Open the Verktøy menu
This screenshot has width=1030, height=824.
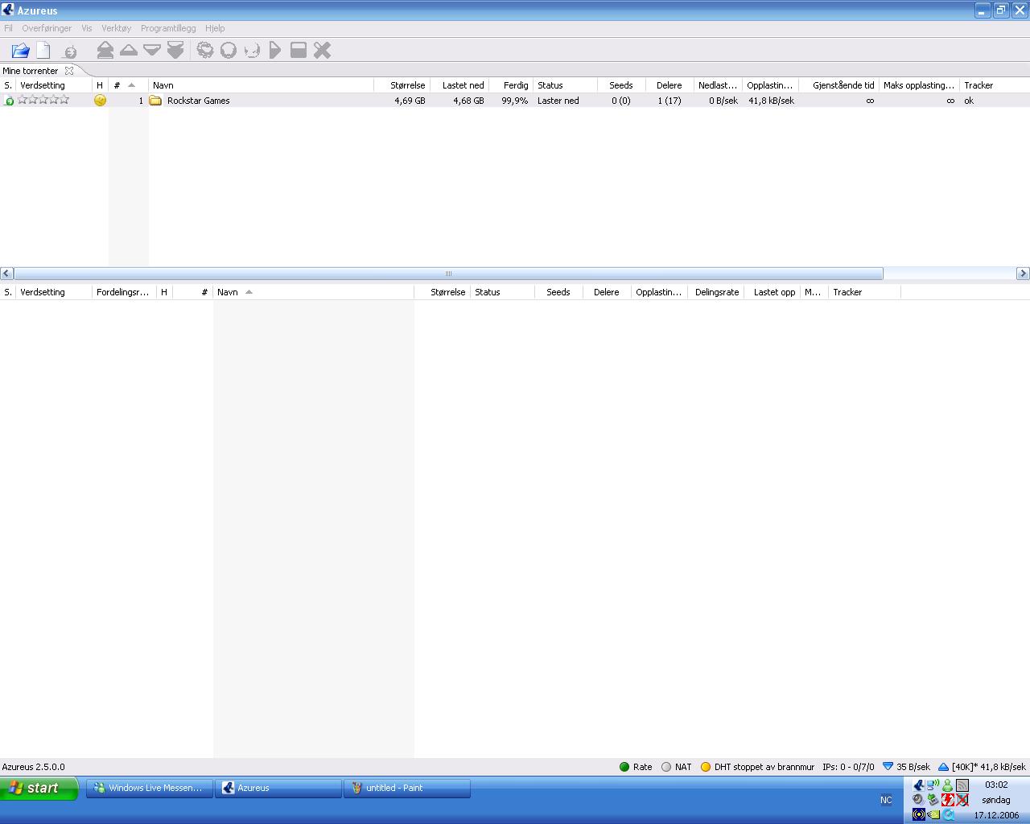116,28
